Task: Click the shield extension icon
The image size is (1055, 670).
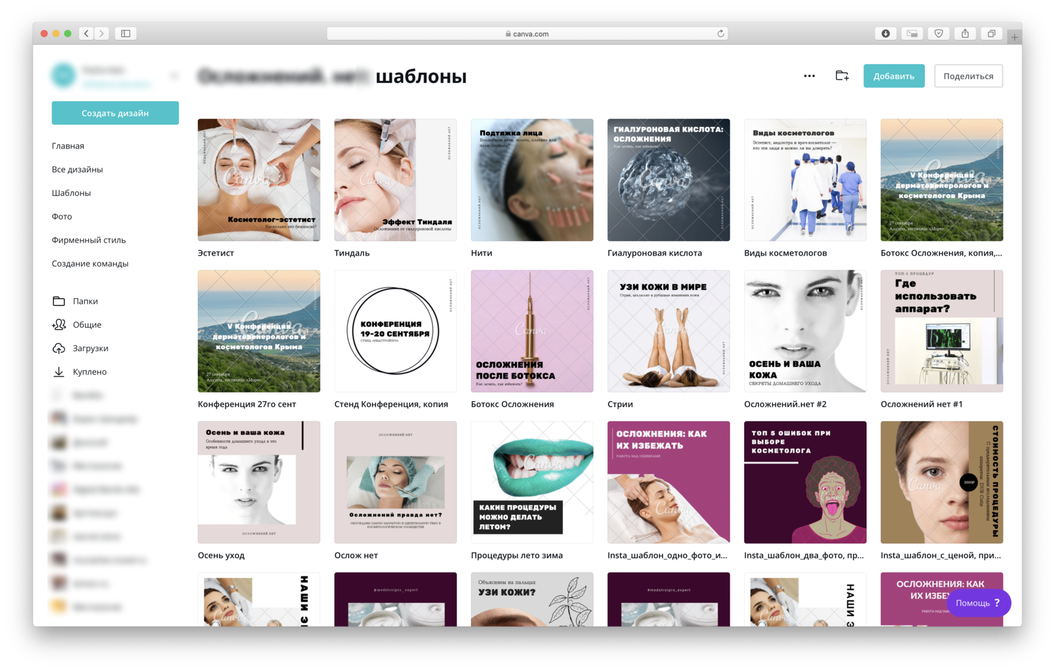Action: point(939,33)
